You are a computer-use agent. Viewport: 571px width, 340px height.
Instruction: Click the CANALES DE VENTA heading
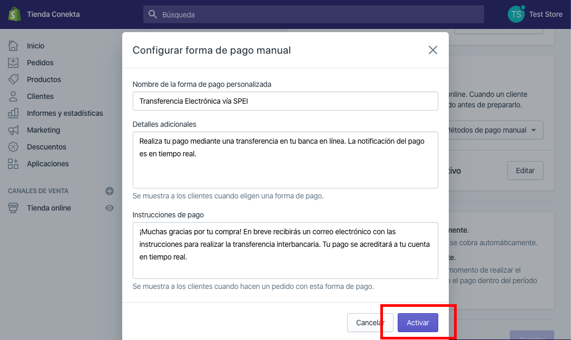point(38,191)
